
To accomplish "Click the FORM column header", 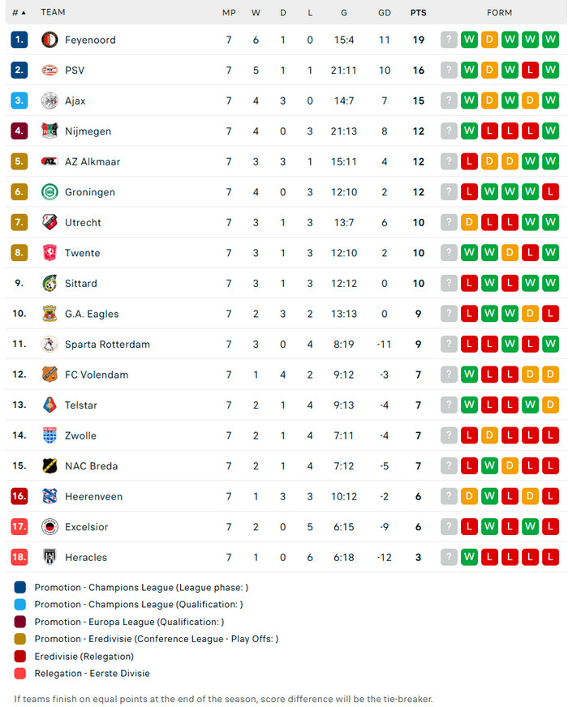I will click(499, 13).
